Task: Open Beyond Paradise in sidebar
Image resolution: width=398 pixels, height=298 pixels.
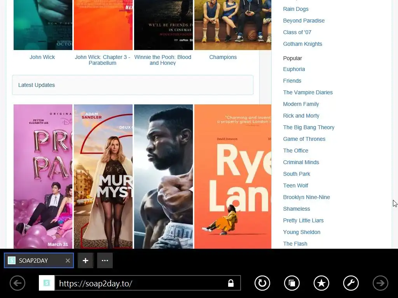Action: [x=304, y=21]
